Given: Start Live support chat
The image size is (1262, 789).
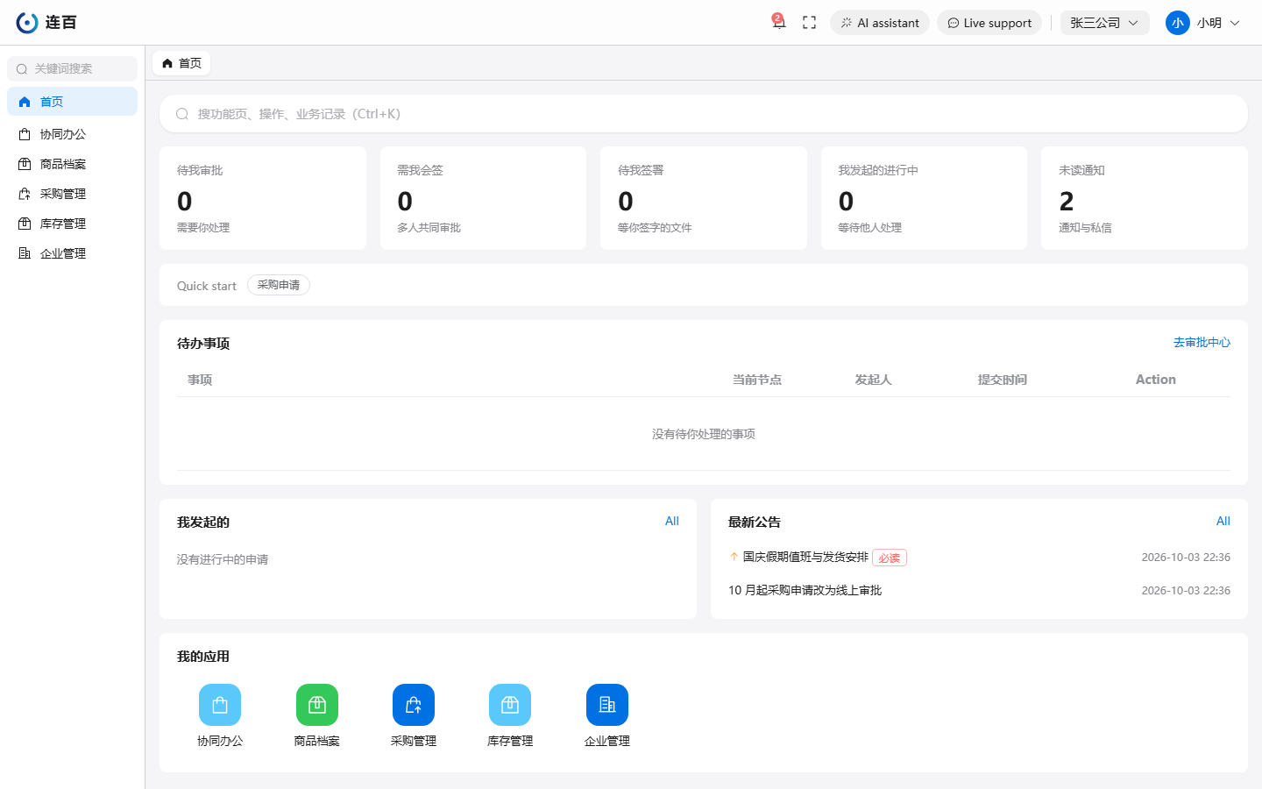Looking at the screenshot, I should click(989, 23).
